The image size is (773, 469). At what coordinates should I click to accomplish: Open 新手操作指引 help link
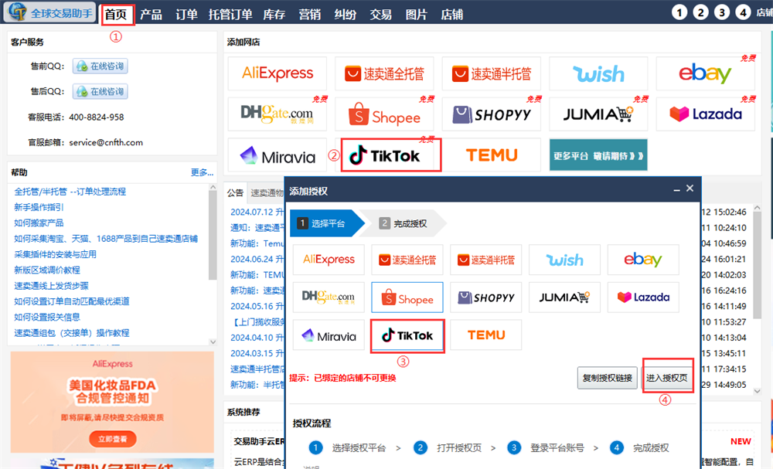click(x=39, y=207)
